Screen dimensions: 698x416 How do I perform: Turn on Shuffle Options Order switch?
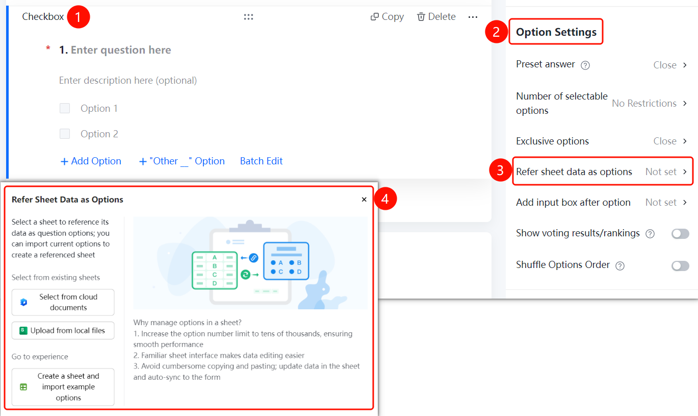click(680, 265)
